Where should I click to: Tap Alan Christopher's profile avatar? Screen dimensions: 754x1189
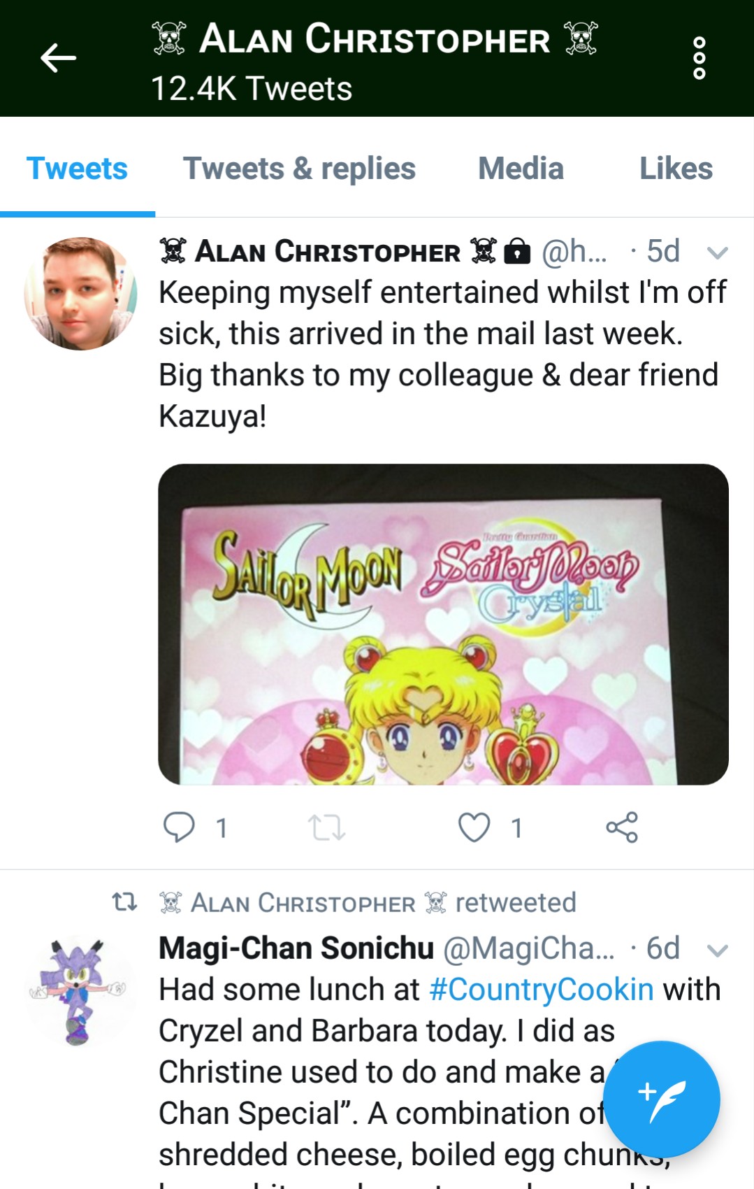click(x=80, y=293)
